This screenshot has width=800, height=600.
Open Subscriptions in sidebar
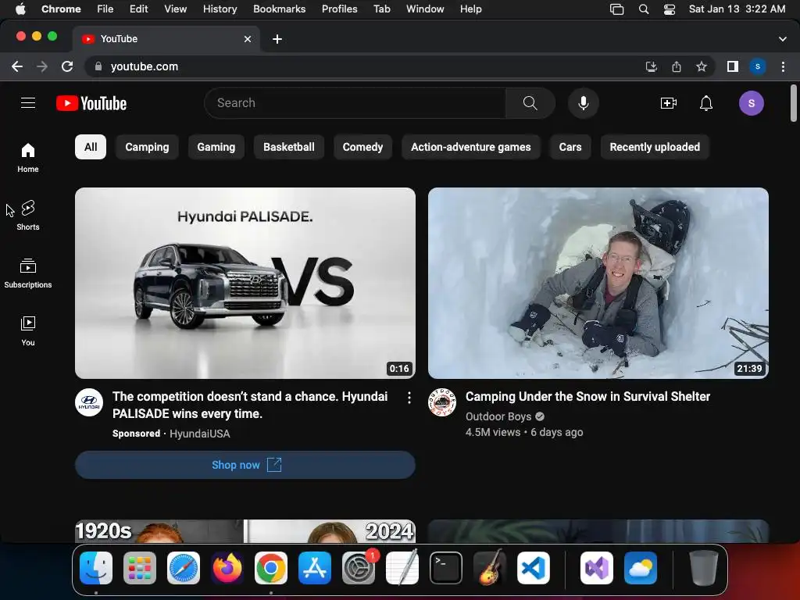28,273
